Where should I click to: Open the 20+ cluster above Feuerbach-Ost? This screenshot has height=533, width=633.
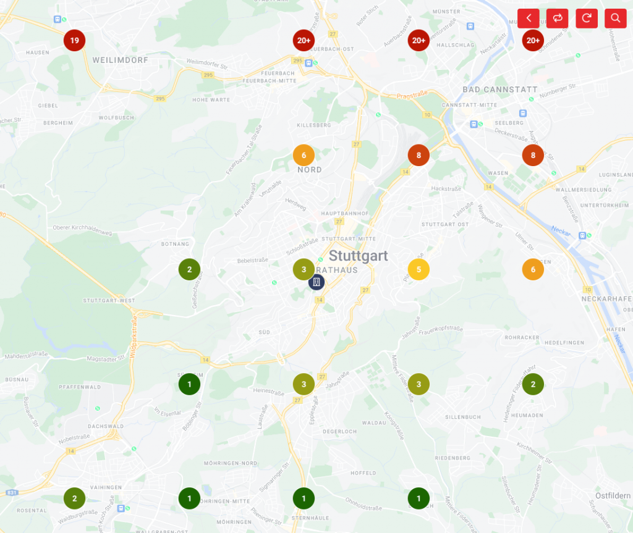tap(304, 41)
